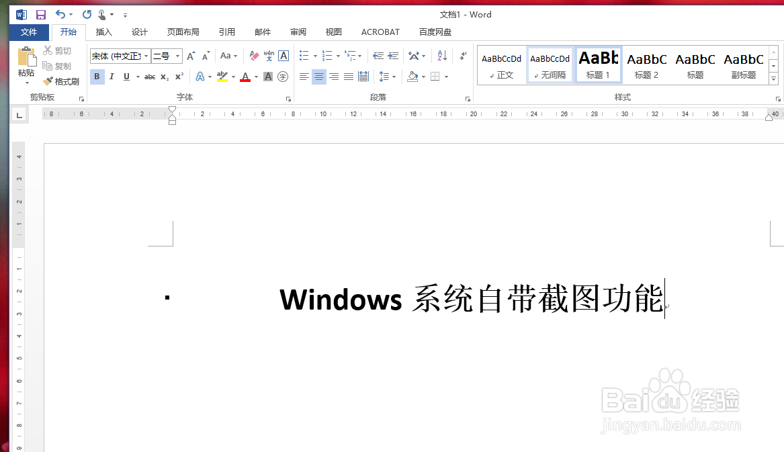Apply the 标题 1 style
Image resolution: width=784 pixels, height=452 pixels.
click(x=599, y=66)
